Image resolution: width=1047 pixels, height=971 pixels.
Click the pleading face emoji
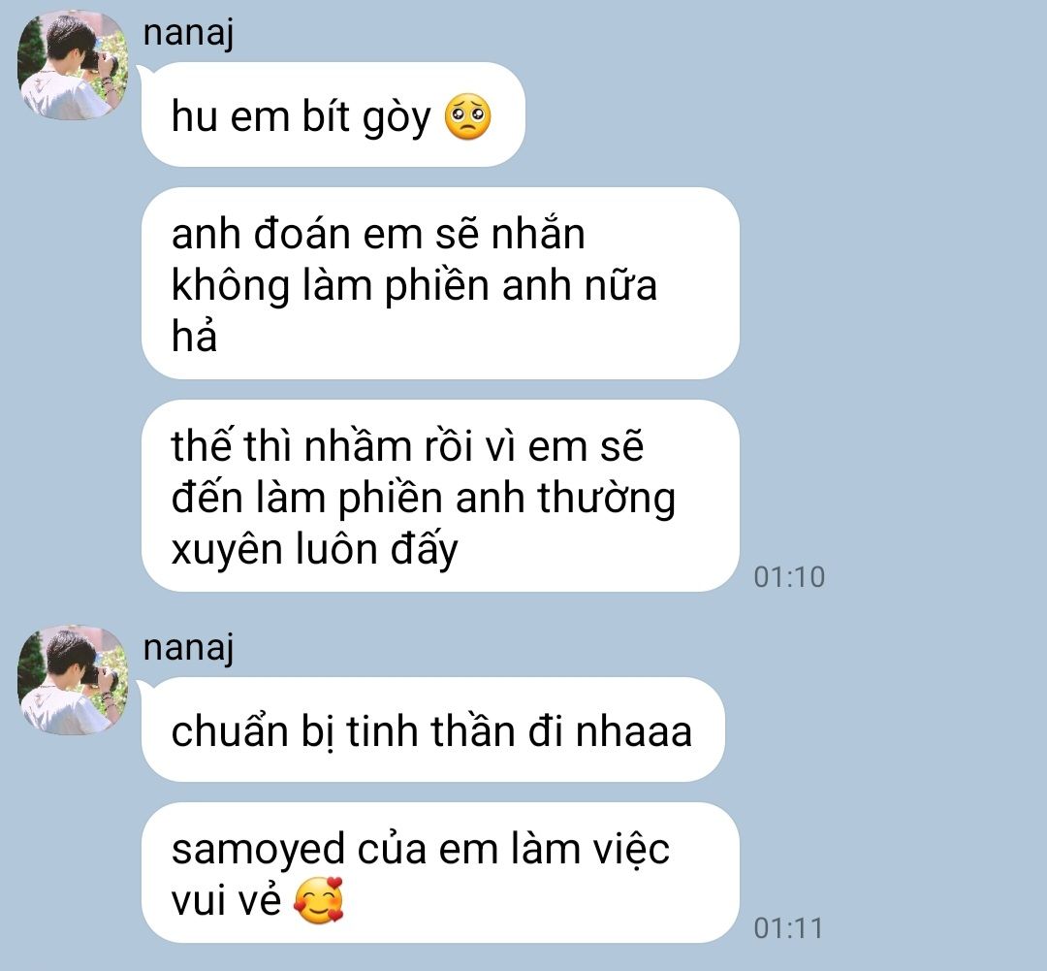pos(468,117)
